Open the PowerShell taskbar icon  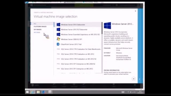pyautogui.click(x=44, y=92)
